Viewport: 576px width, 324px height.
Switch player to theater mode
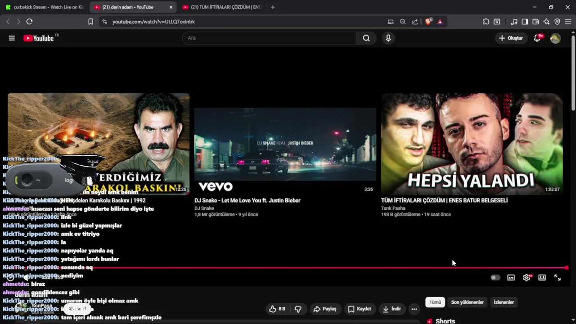[542, 278]
